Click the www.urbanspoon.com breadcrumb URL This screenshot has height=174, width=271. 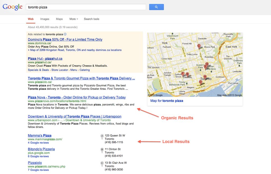point(69,120)
